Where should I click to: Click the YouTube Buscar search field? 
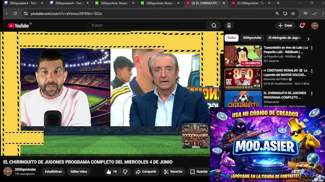click(147, 25)
